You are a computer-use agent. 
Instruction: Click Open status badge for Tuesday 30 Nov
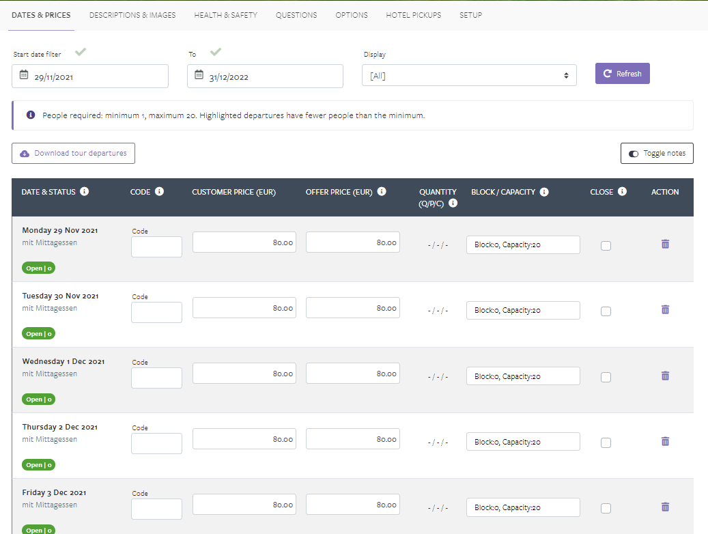coord(38,333)
